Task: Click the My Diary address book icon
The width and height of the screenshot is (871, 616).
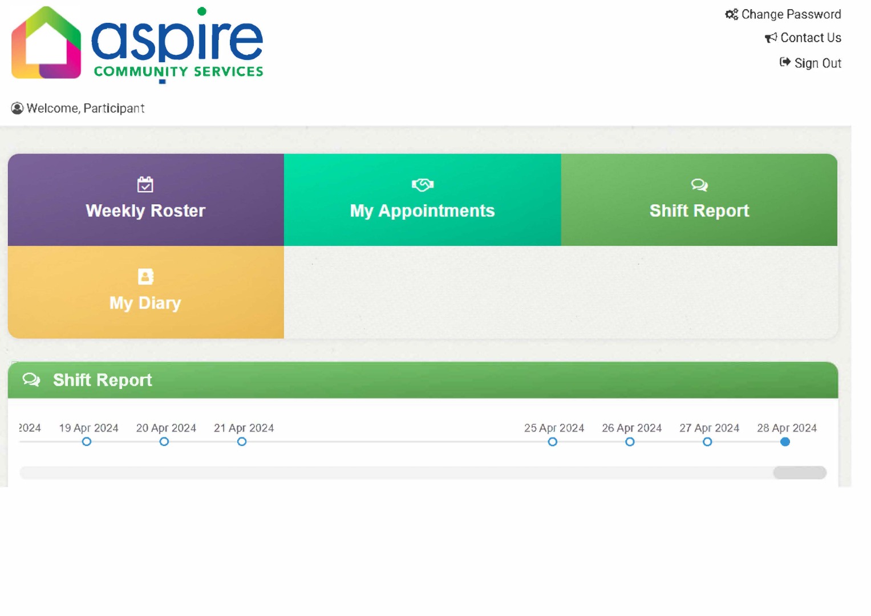Action: (145, 277)
